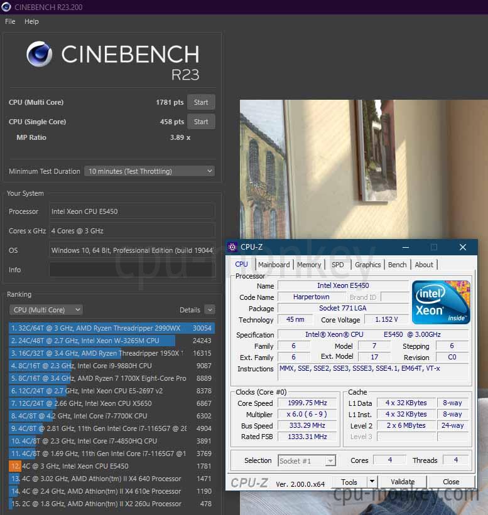The image size is (488, 515).
Task: Click the Processor field in Your System
Action: (132, 211)
